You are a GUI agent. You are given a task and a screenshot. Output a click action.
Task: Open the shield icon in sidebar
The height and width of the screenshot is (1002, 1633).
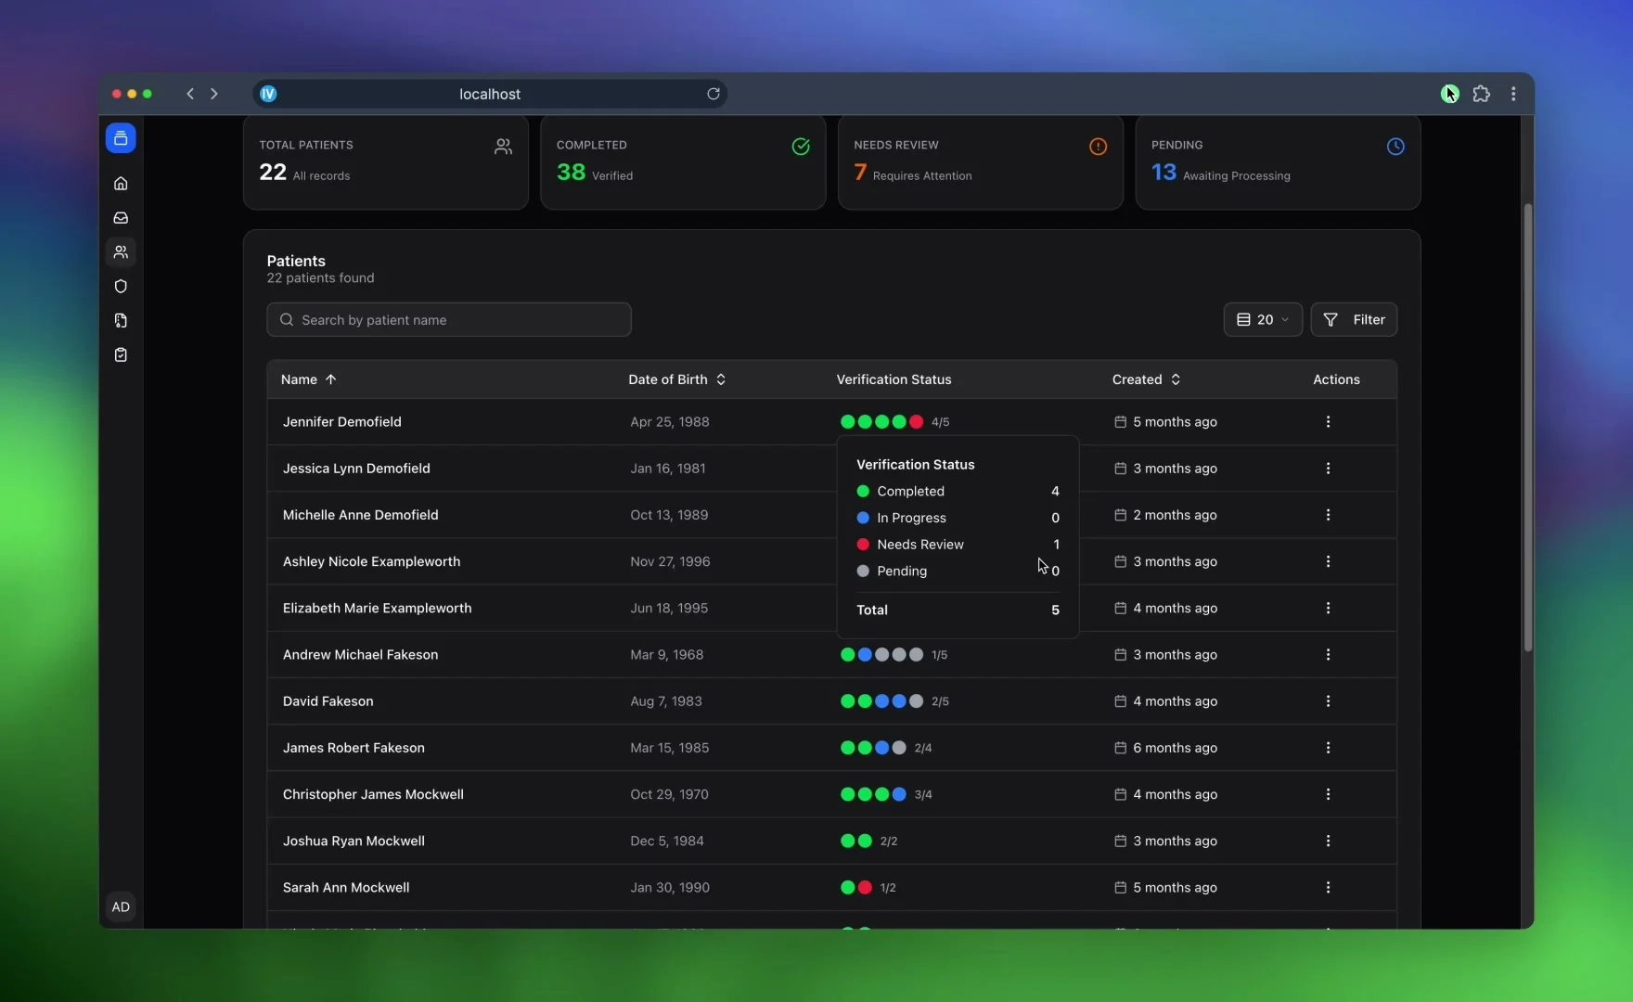click(121, 287)
